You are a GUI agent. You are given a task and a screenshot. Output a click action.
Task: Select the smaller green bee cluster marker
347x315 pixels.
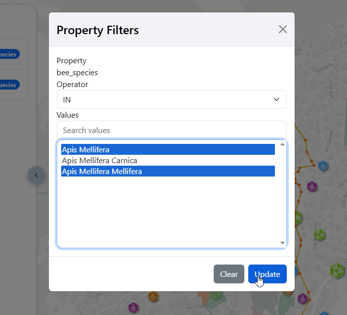coord(319,234)
